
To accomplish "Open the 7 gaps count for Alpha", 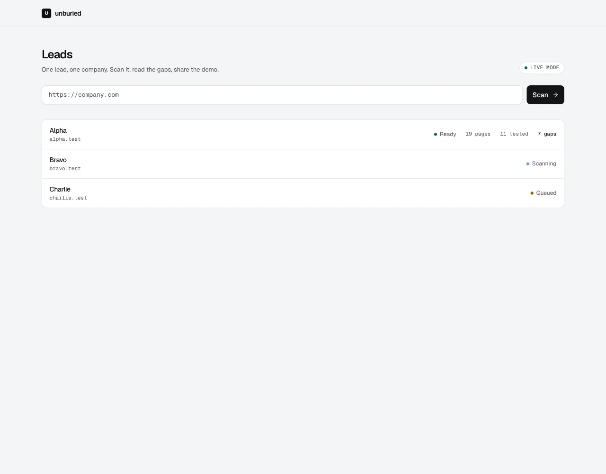I will coord(547,134).
